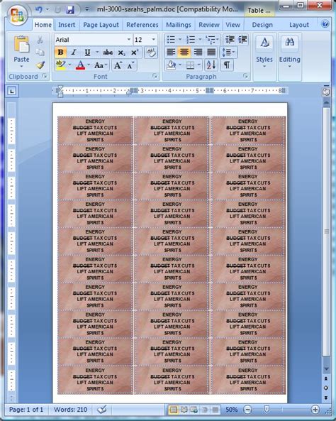Open the Font Color dropdown arrow
This screenshot has height=421, width=336.
point(89,65)
